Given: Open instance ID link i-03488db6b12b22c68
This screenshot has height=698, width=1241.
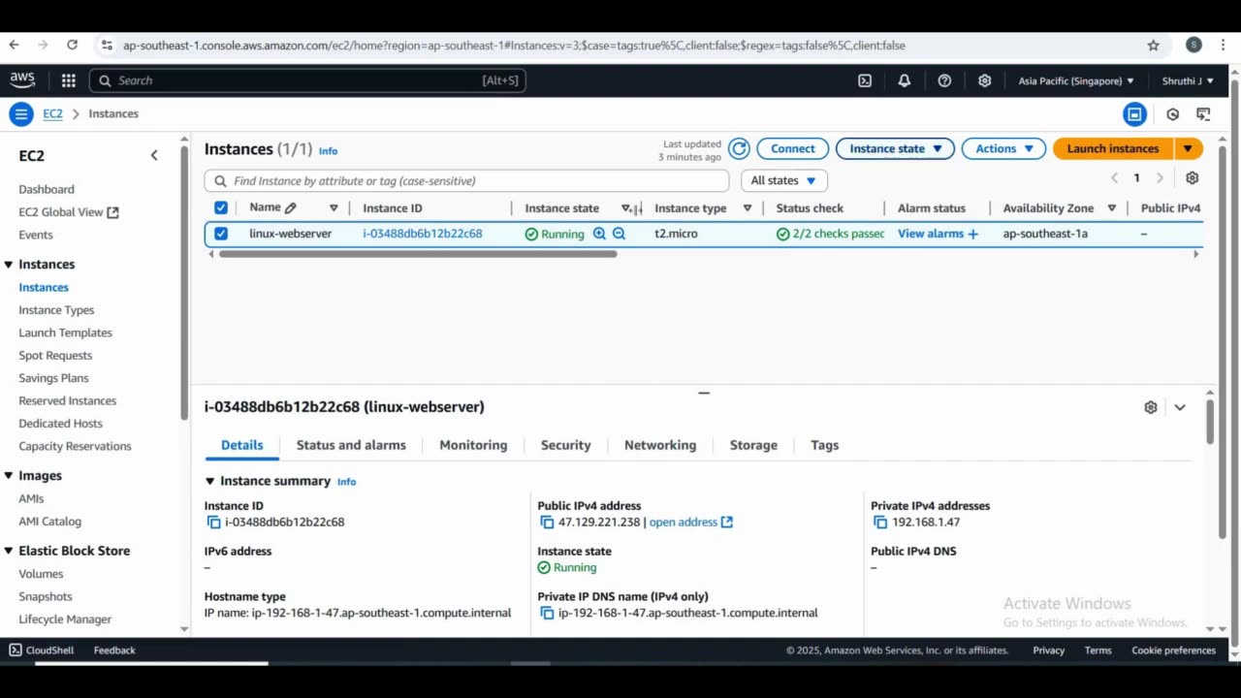Looking at the screenshot, I should [x=423, y=234].
